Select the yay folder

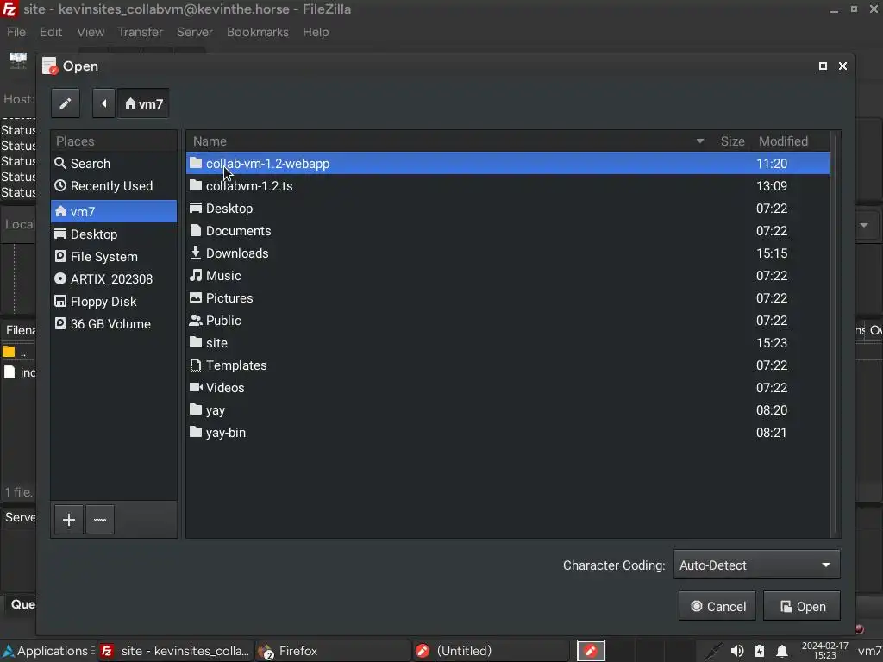[x=507, y=410]
